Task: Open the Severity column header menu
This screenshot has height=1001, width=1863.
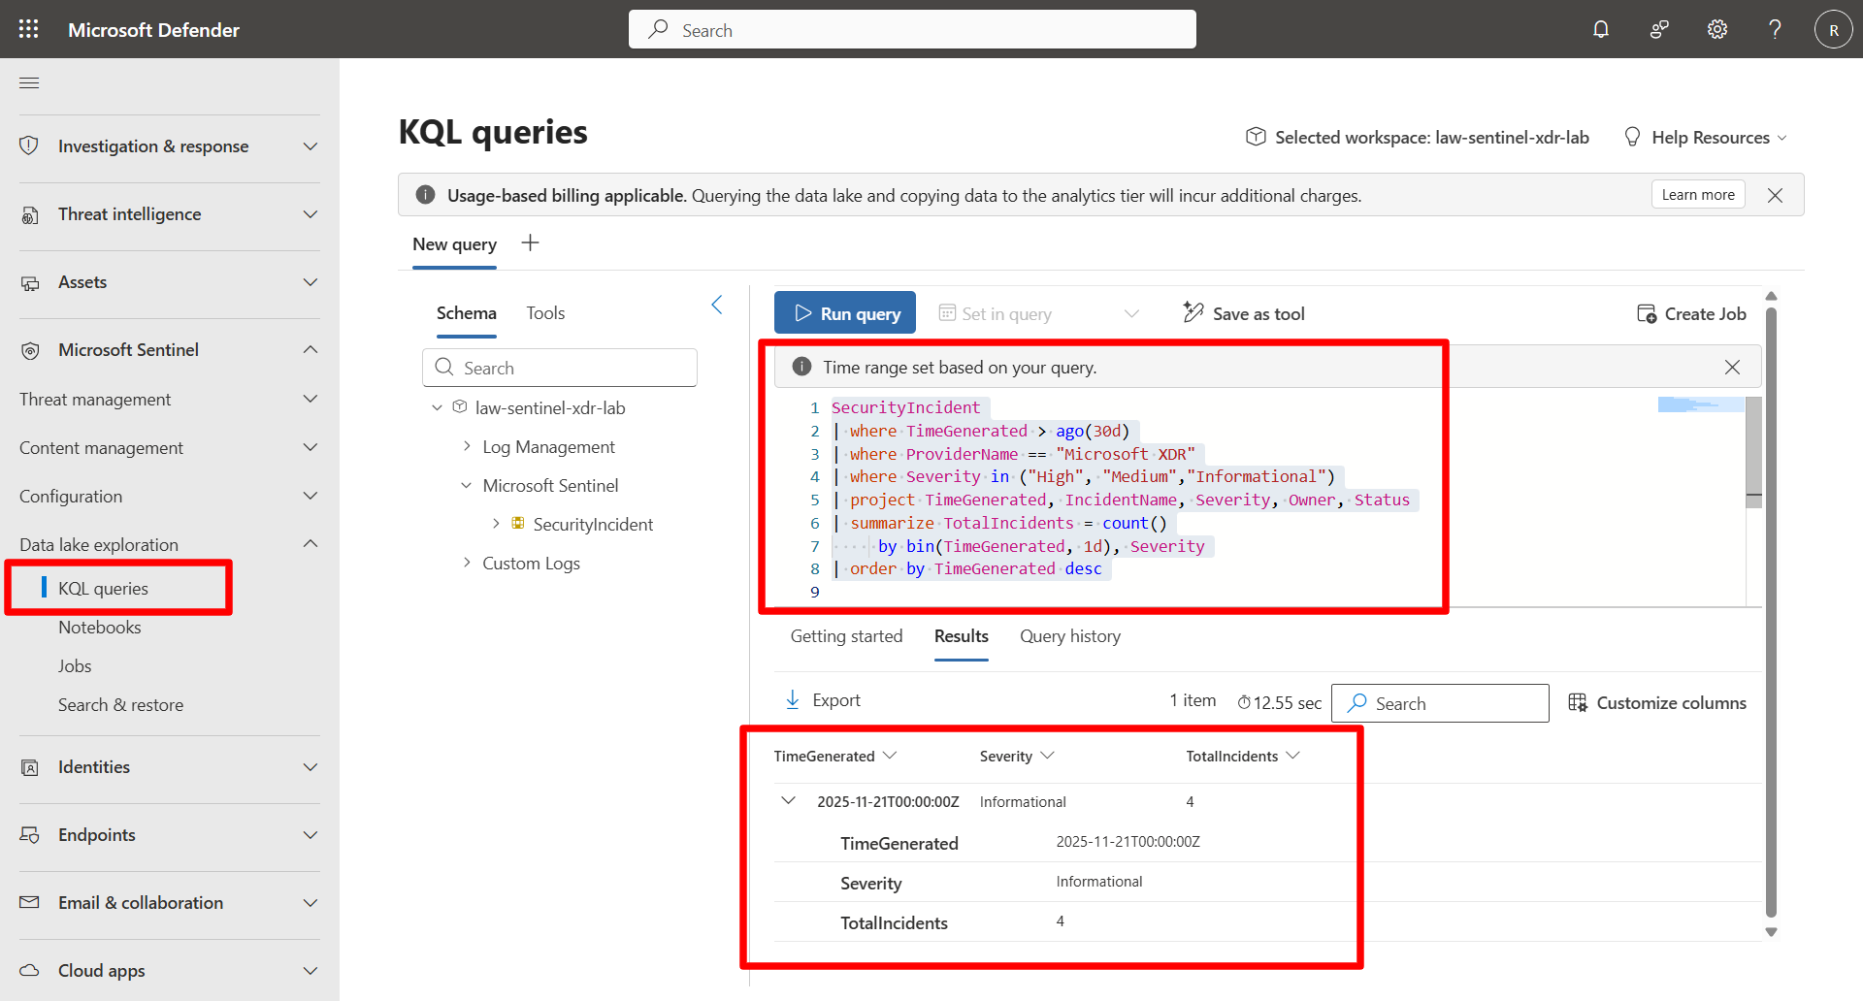Action: tap(1047, 756)
